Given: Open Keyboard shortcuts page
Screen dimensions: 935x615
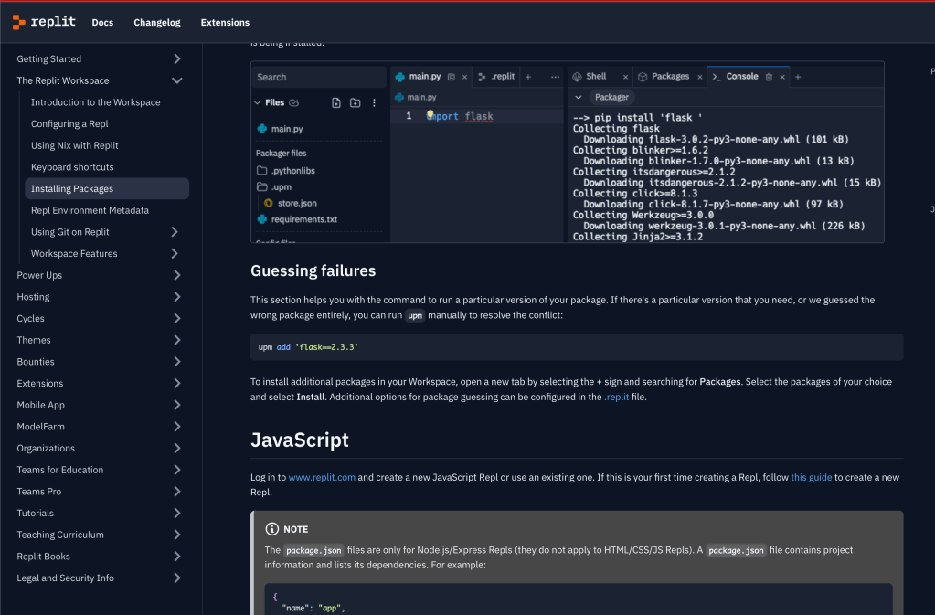Looking at the screenshot, I should pyautogui.click(x=72, y=167).
